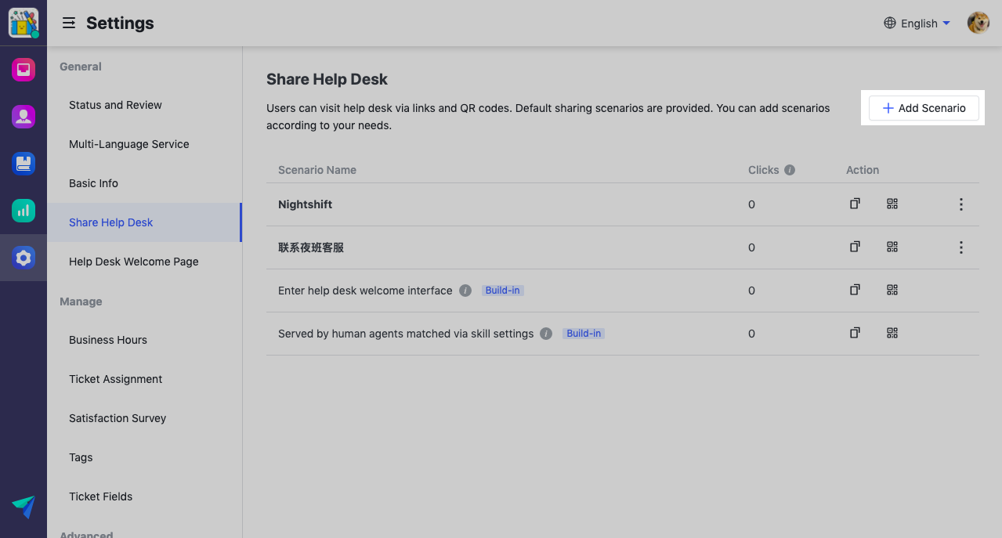
Task: Open Multi-Language Service settings
Action: 128,144
